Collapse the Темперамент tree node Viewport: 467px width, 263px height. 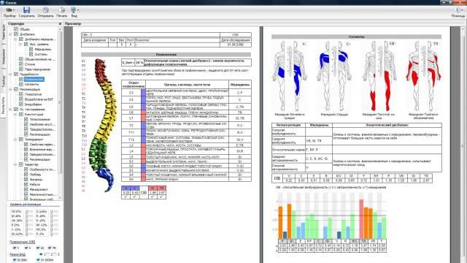point(16,140)
